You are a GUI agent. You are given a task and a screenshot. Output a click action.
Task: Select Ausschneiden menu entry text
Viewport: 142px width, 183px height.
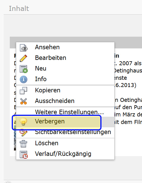coord(55,101)
